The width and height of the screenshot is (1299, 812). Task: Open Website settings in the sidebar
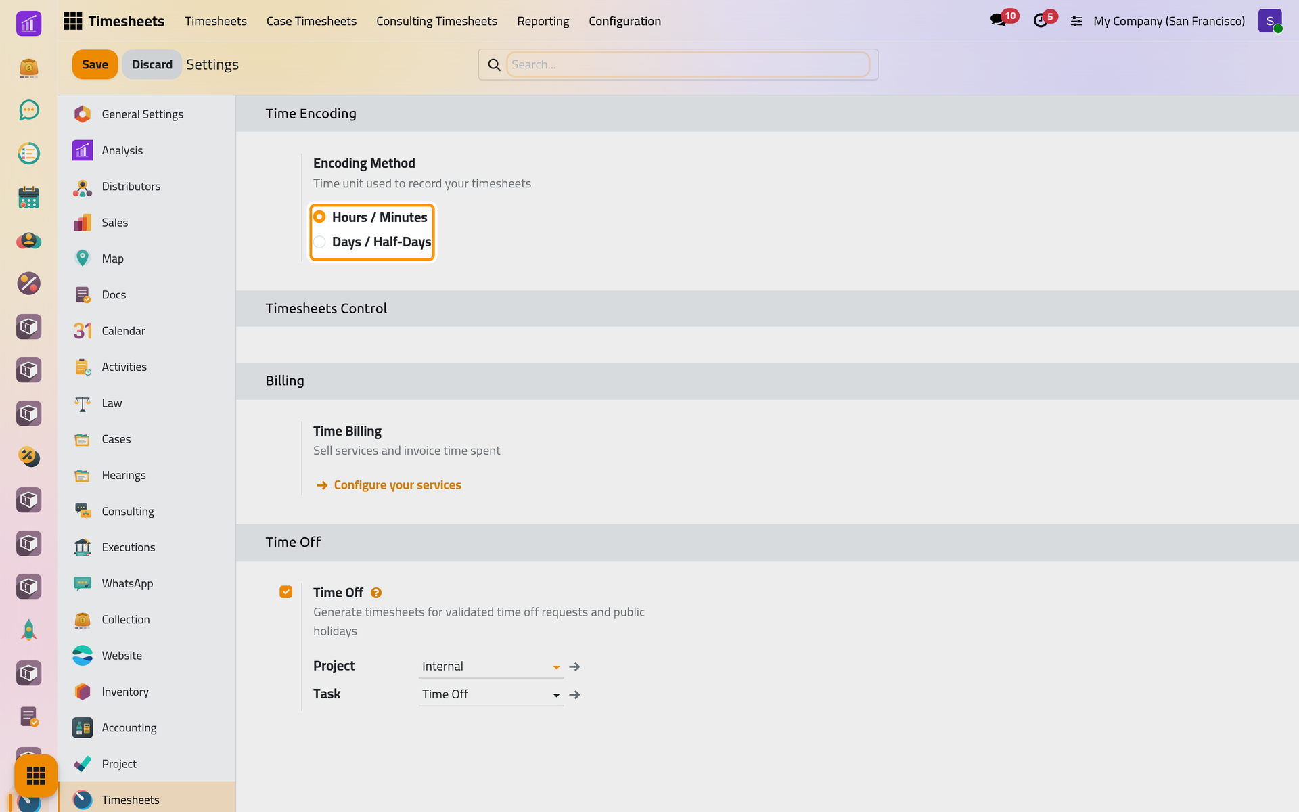click(x=147, y=656)
